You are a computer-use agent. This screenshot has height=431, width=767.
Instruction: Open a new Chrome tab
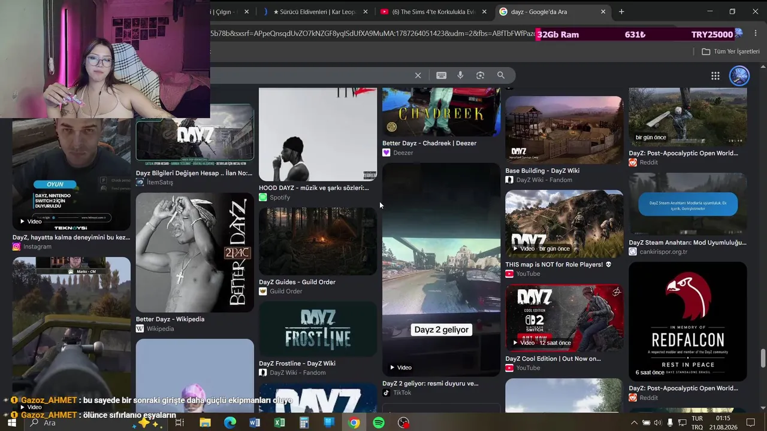pos(621,11)
